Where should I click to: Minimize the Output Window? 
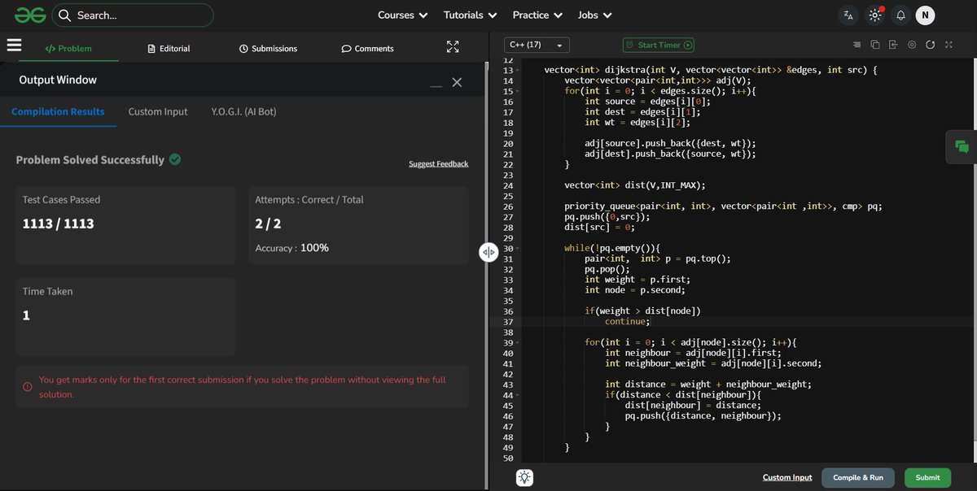pos(436,85)
